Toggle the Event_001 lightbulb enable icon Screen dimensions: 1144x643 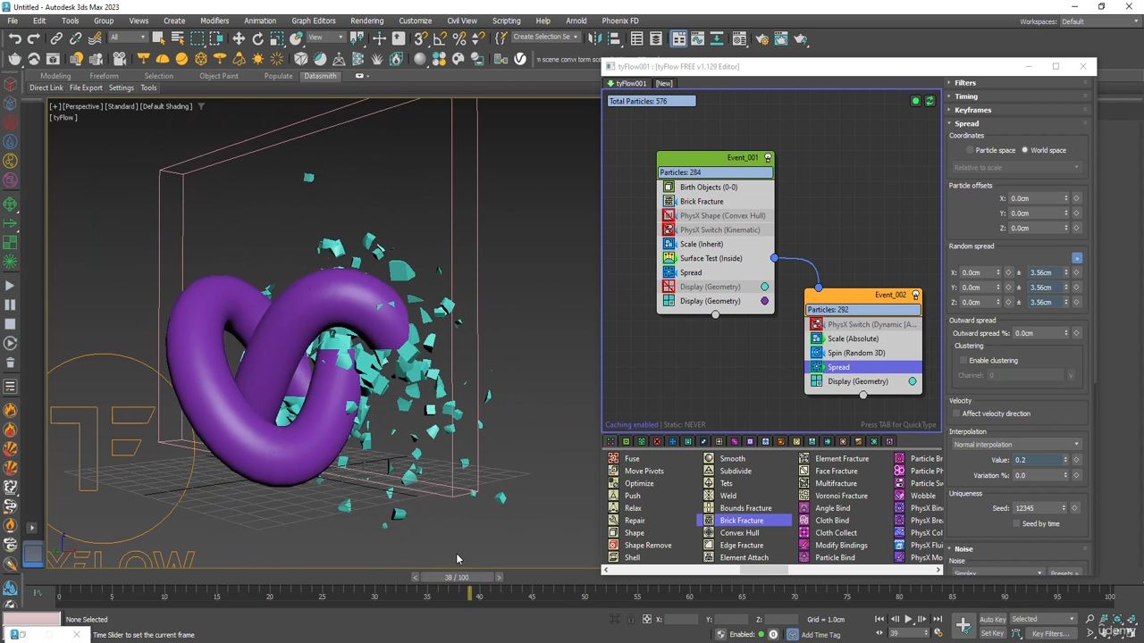[x=767, y=158]
